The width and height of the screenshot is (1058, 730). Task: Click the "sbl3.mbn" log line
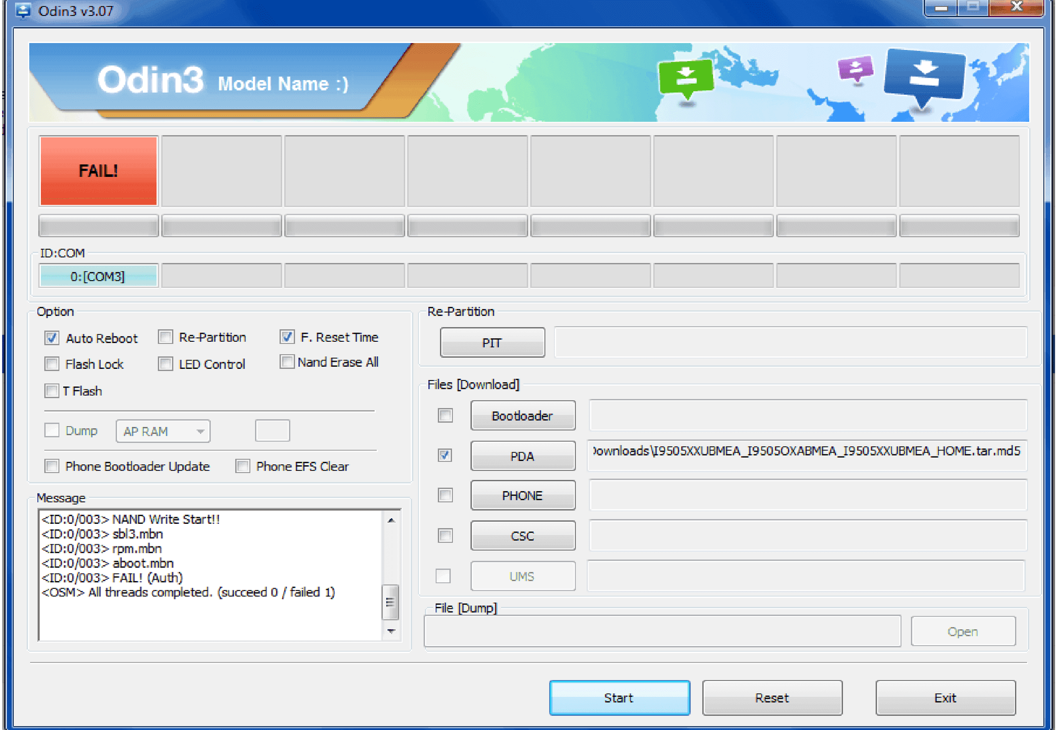(102, 534)
